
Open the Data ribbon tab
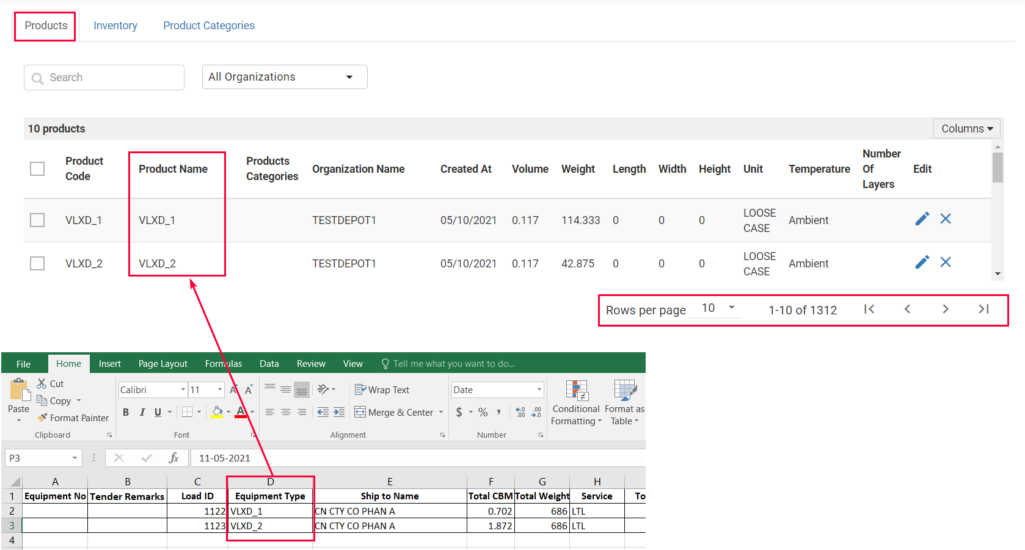269,364
